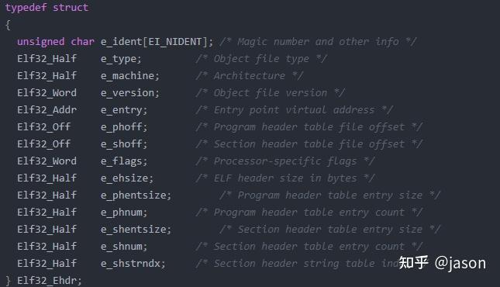Click the Elf32_Addr type

pyautogui.click(x=47, y=110)
